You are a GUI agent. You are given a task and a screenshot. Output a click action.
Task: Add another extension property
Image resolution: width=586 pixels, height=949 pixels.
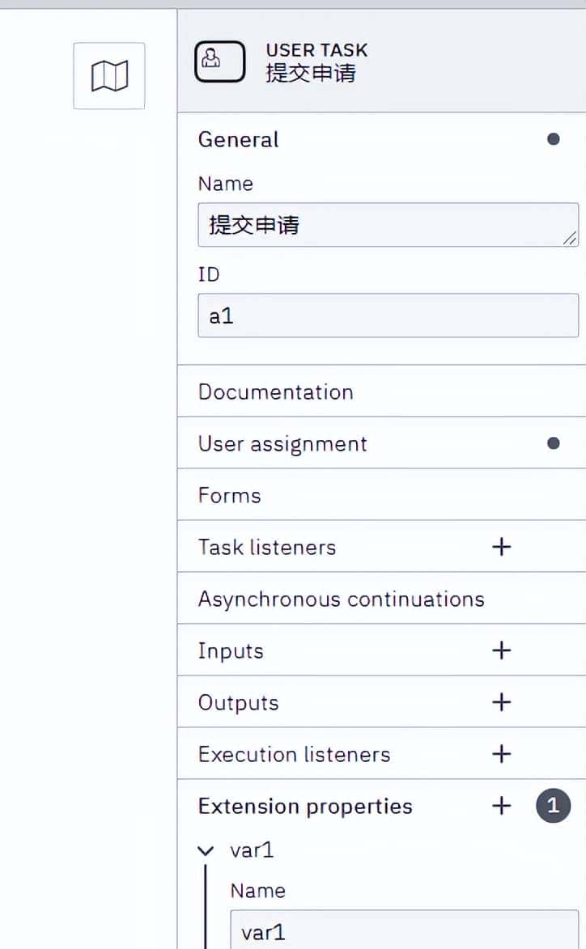(x=501, y=806)
